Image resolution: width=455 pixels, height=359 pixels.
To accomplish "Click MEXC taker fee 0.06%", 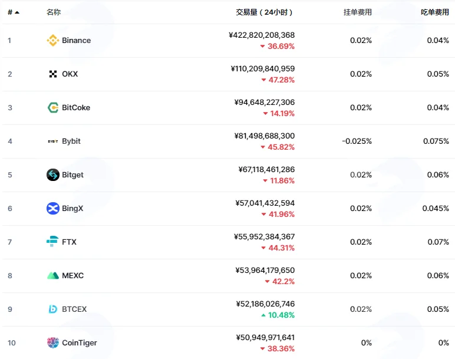I will coord(438,275).
